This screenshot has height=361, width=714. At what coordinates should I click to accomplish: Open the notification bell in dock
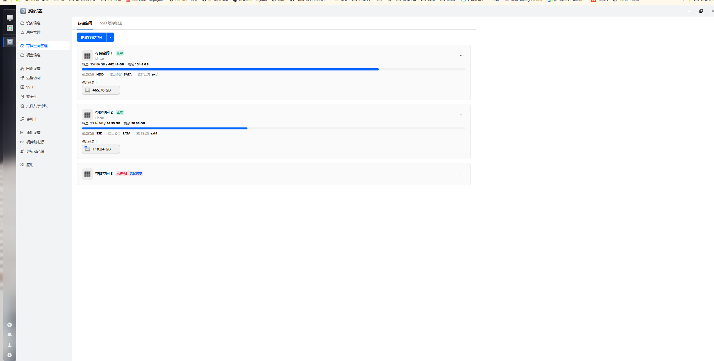coord(10,335)
